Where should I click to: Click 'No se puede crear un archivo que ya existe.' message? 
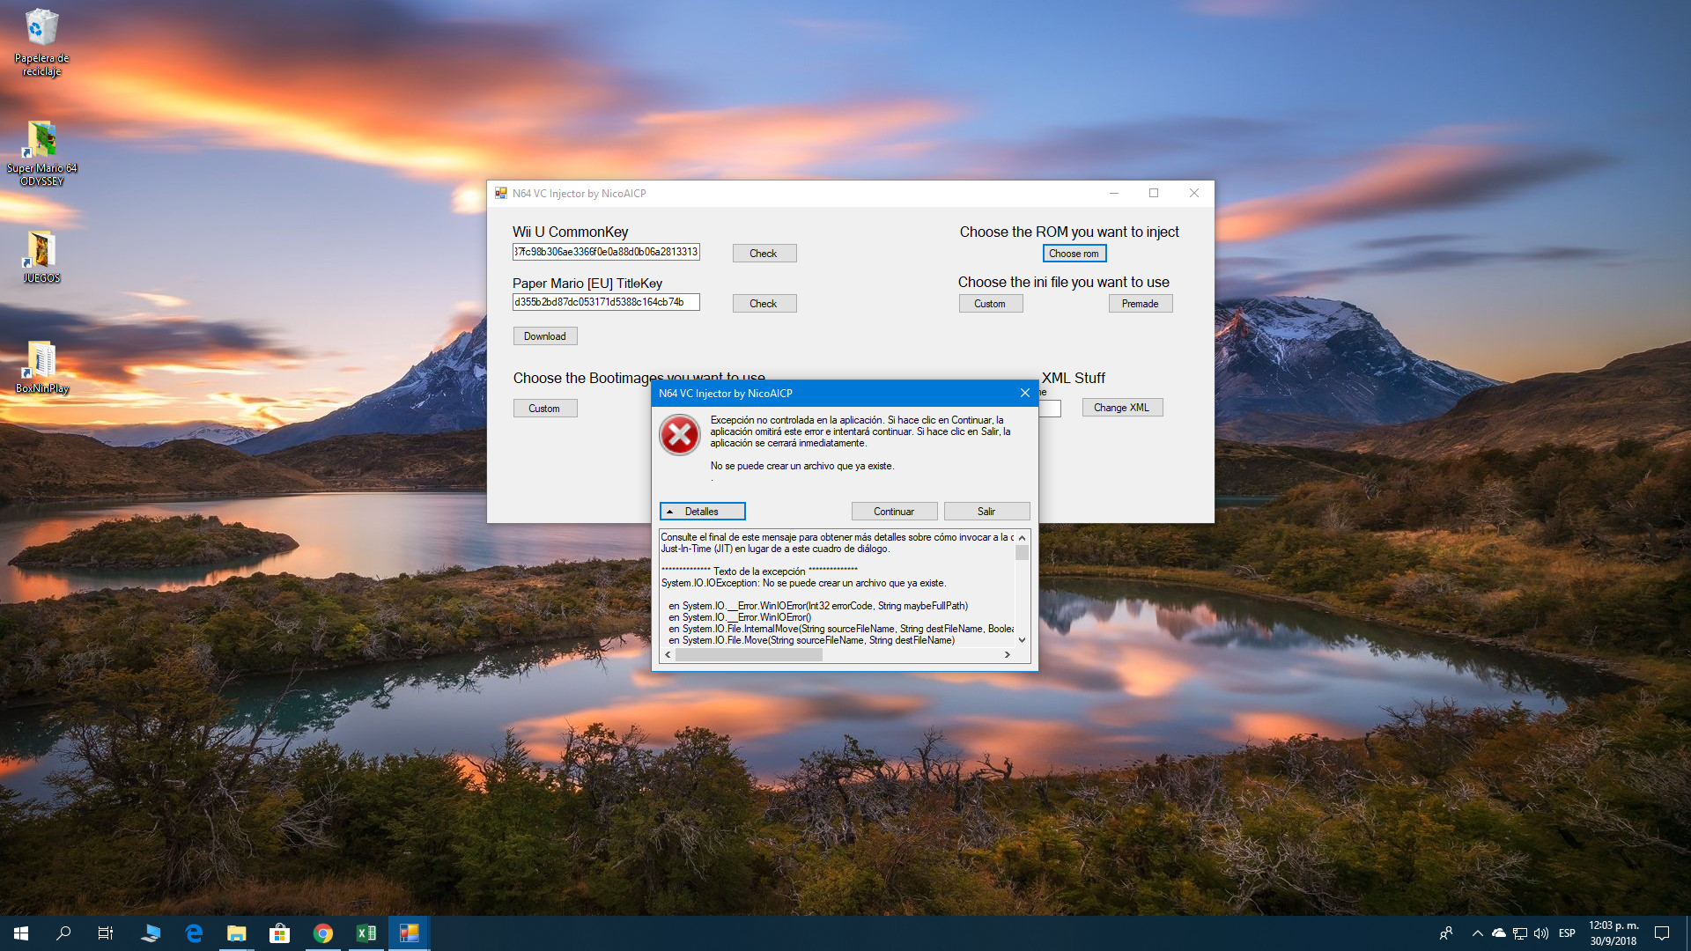coord(802,466)
